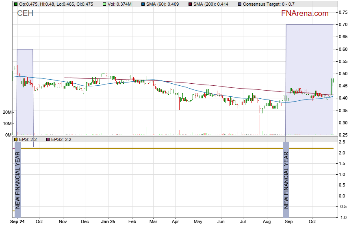
Task: Select the CEH ticker label
Action: point(25,13)
